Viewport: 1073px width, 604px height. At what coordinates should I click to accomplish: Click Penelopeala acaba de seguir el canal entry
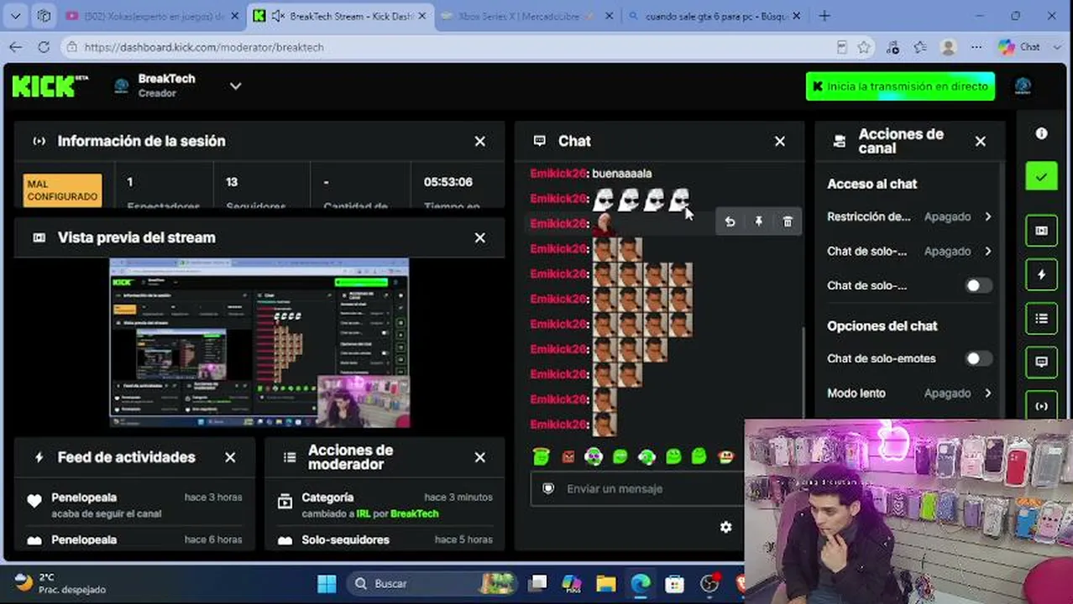point(134,505)
